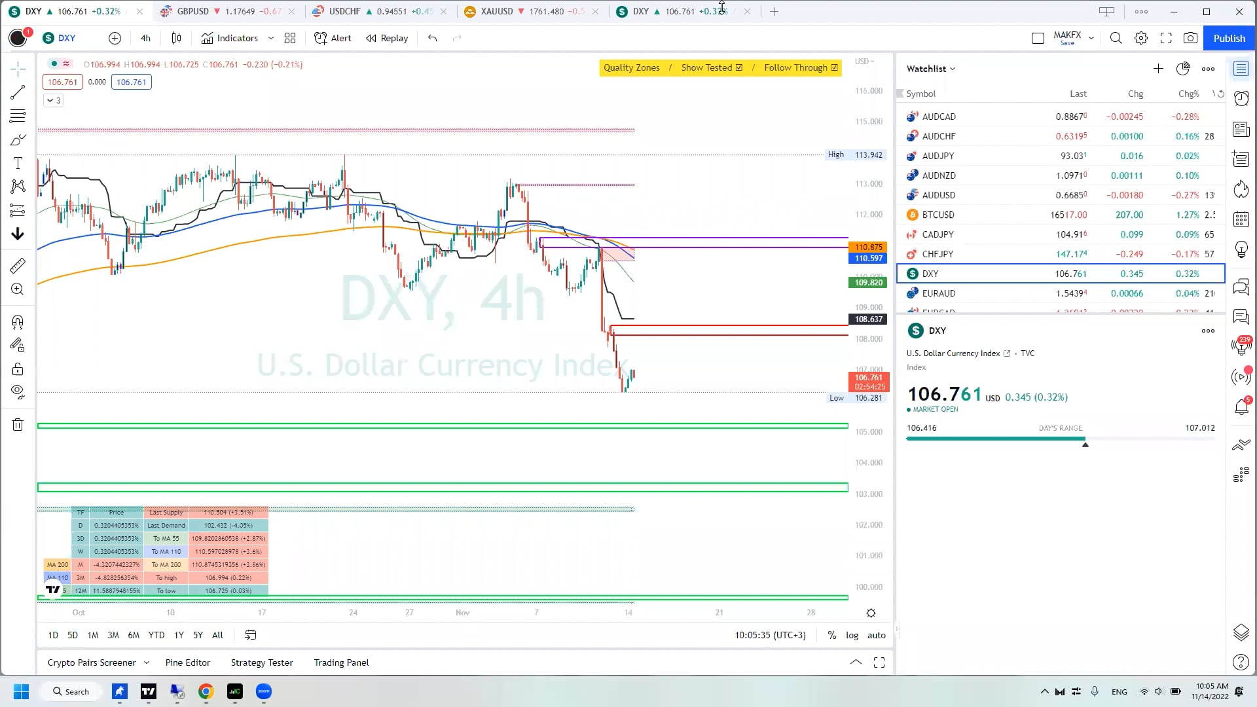The width and height of the screenshot is (1257, 707).
Task: Switch to the Strategy Tester tab
Action: pyautogui.click(x=262, y=662)
